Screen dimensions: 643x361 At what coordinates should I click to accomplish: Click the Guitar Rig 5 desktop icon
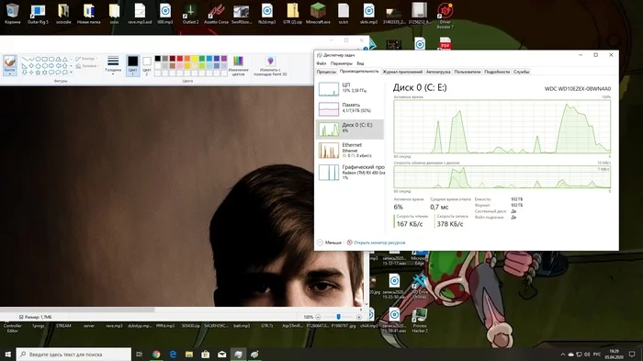pyautogui.click(x=38, y=13)
